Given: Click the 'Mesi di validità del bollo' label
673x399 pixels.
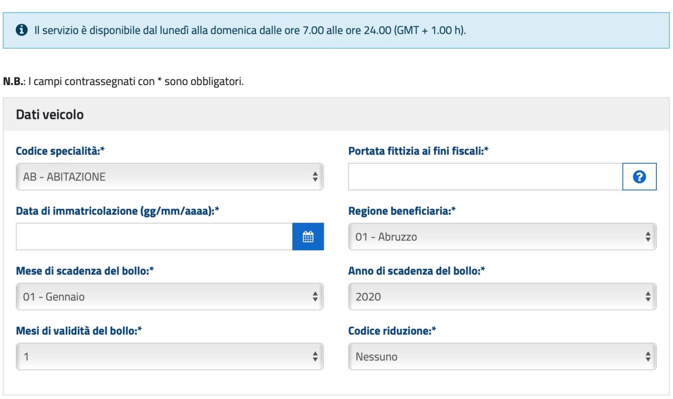Looking at the screenshot, I should click(x=78, y=331).
